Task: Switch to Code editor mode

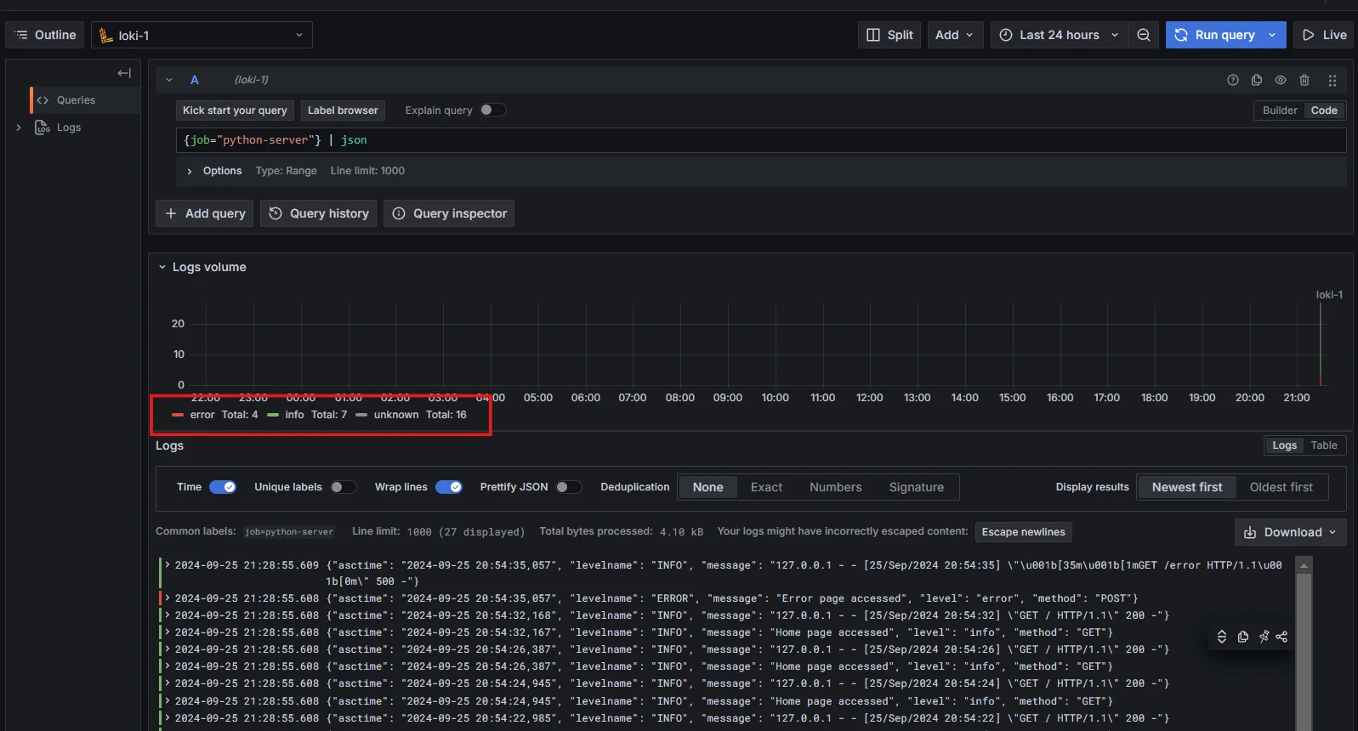Action: point(1324,110)
